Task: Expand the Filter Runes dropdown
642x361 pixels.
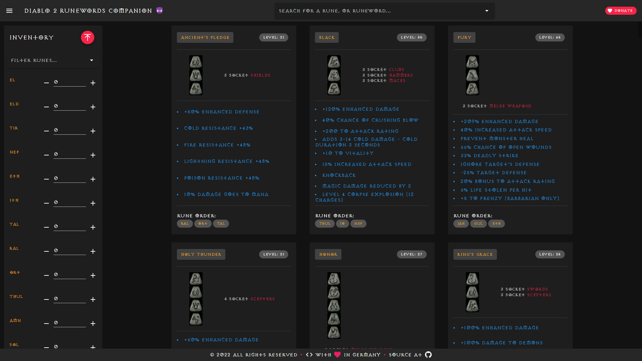Action: point(92,61)
